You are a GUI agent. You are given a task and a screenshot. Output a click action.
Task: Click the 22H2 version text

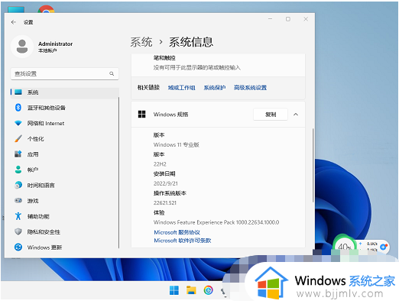(x=160, y=164)
